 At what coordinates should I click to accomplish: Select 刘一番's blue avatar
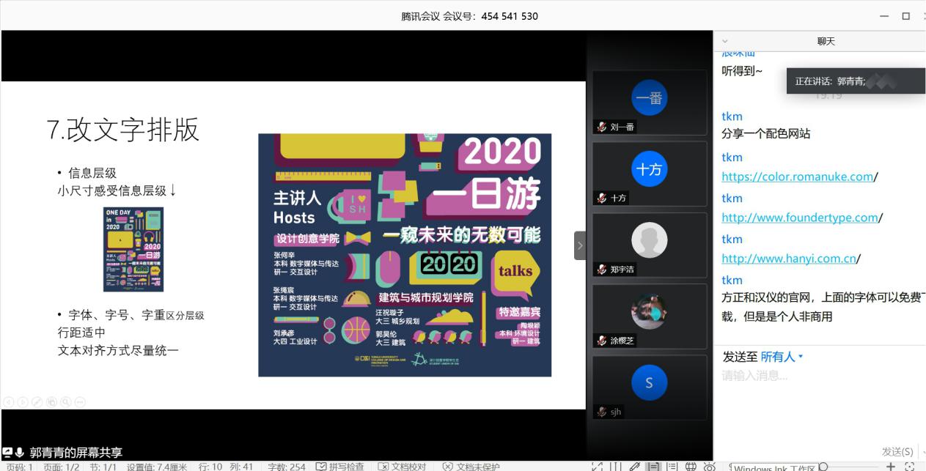[650, 97]
